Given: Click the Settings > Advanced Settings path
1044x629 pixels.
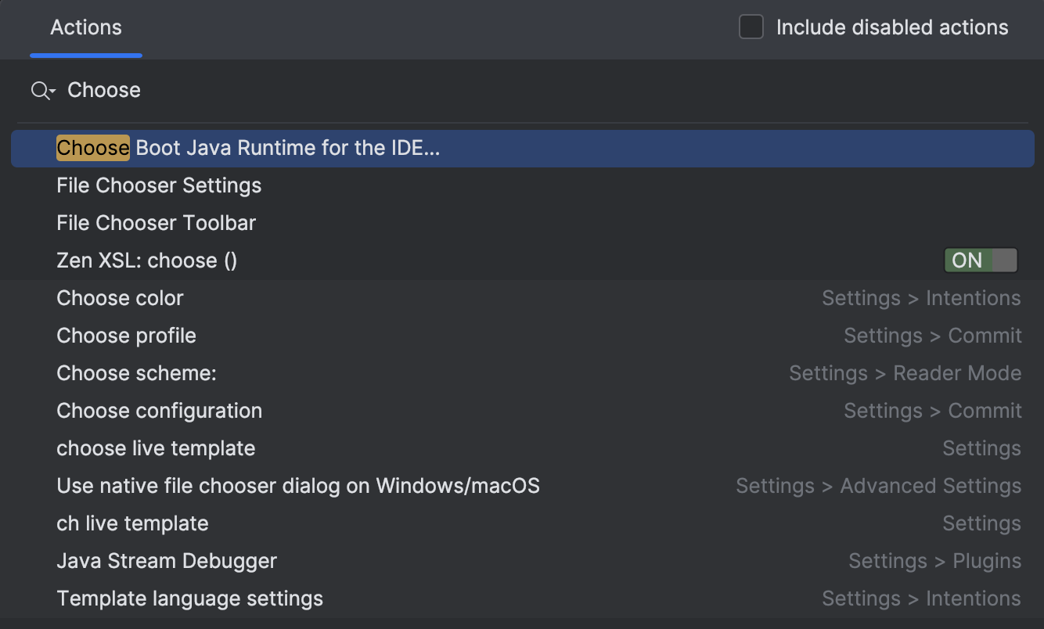Looking at the screenshot, I should pyautogui.click(x=878, y=486).
